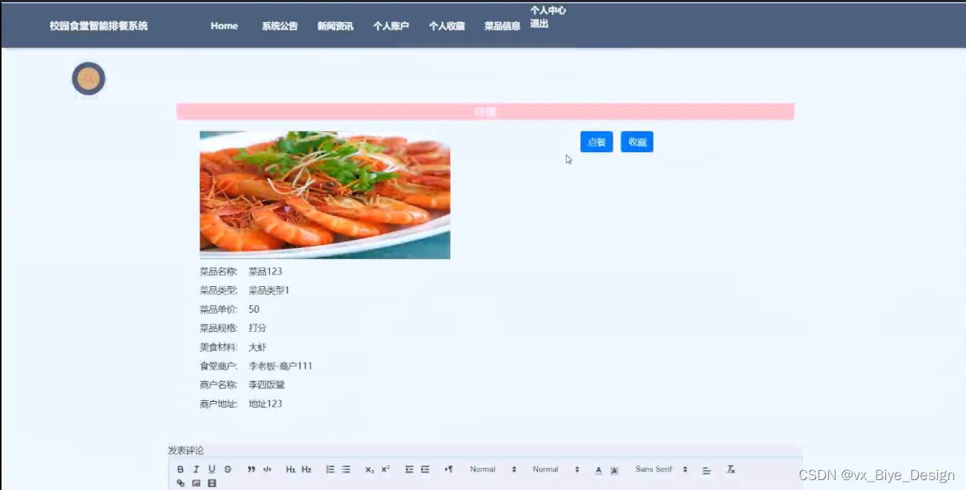Click the 李老板-商户111 merchant text
966x490 pixels.
click(280, 366)
